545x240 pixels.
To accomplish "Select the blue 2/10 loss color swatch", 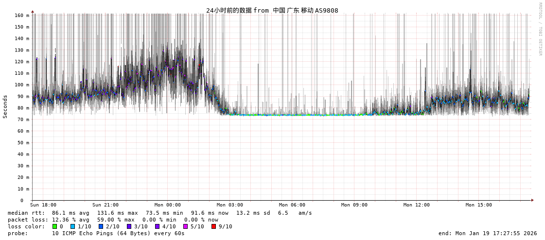I will click(x=101, y=226).
